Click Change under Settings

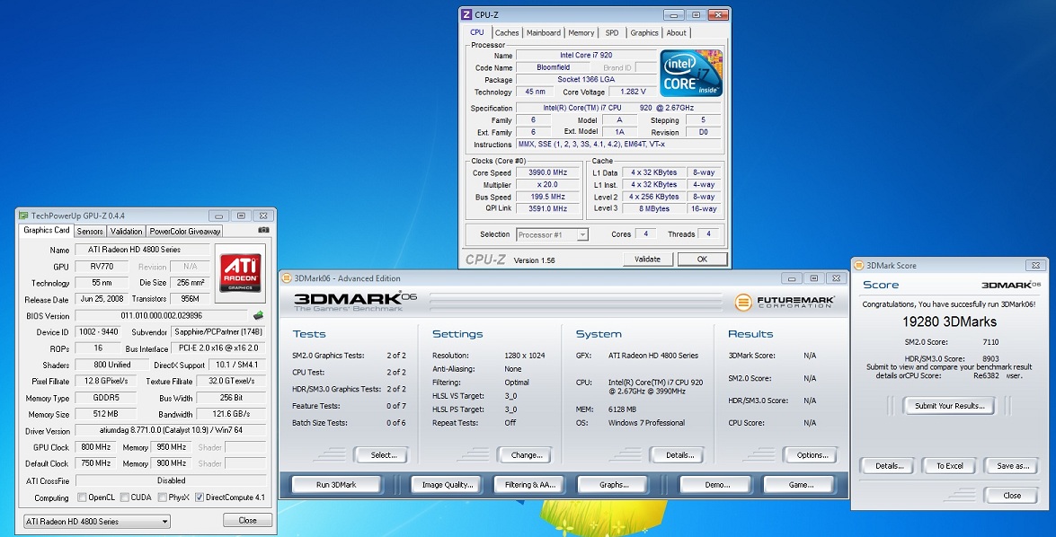(527, 455)
